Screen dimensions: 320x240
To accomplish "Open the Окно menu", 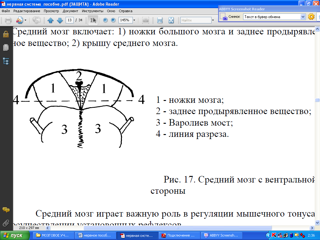I will pos(111,11).
